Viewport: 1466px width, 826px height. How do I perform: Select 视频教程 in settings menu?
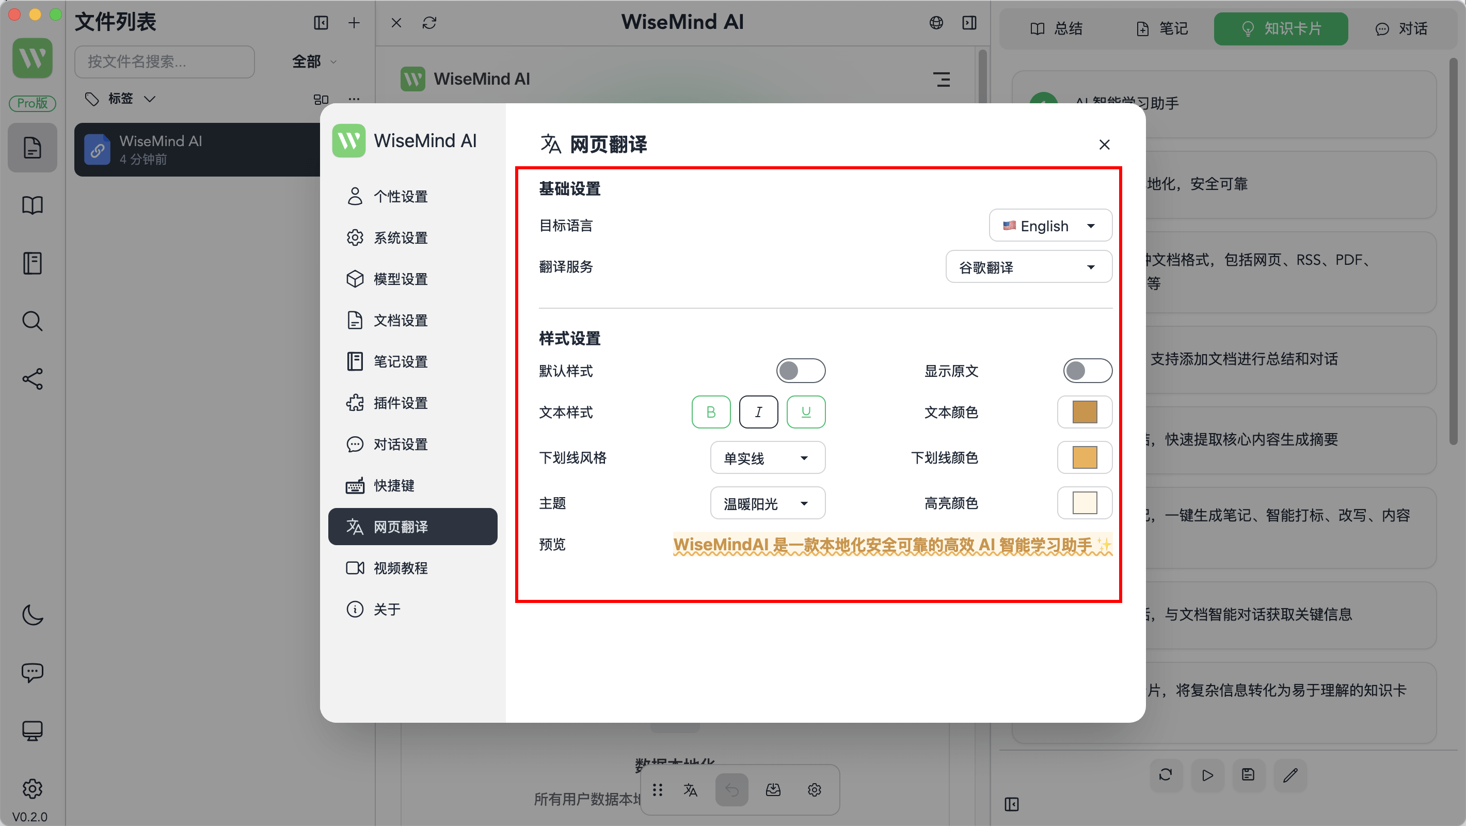(x=412, y=568)
